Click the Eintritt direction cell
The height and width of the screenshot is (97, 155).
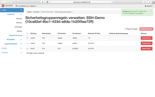pos(33,49)
